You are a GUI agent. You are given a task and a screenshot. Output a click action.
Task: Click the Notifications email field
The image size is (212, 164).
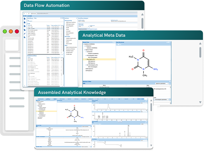[124, 21]
